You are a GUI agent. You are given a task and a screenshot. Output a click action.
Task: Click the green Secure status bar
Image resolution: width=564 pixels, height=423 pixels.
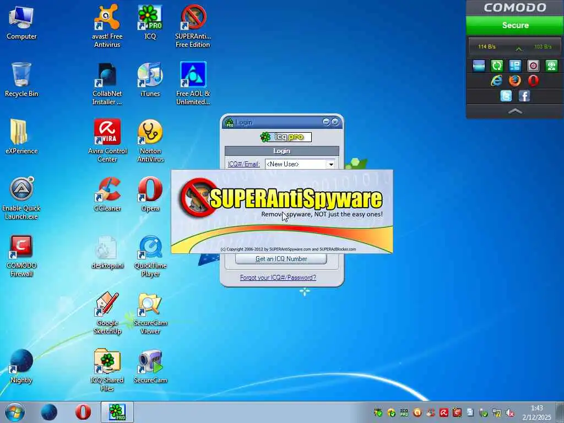(515, 25)
